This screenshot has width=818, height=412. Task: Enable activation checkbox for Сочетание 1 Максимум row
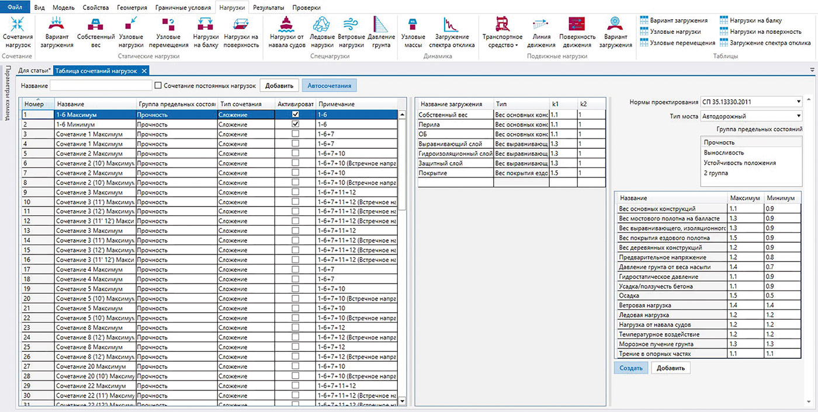click(295, 134)
